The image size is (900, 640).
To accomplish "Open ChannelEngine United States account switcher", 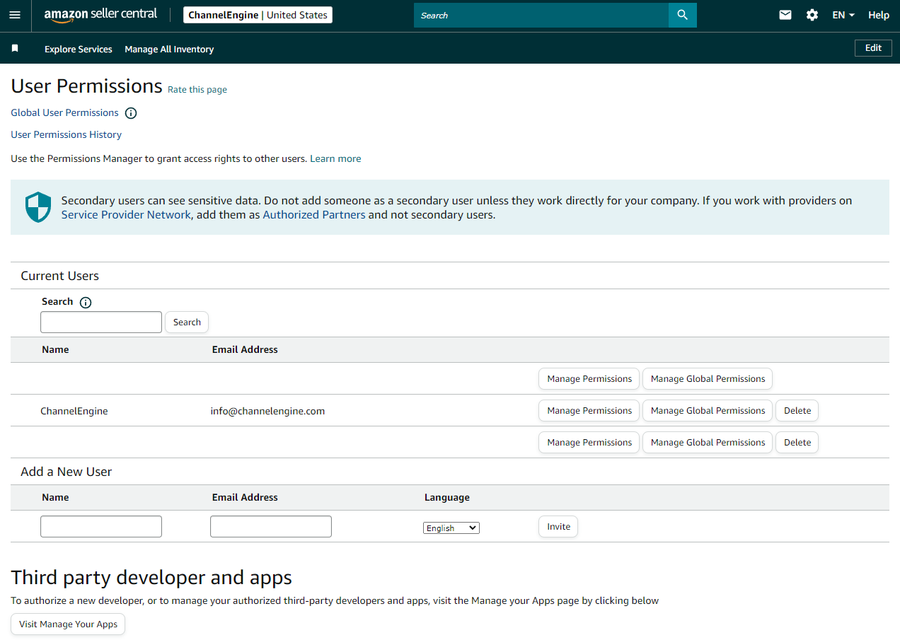I will pyautogui.click(x=258, y=15).
